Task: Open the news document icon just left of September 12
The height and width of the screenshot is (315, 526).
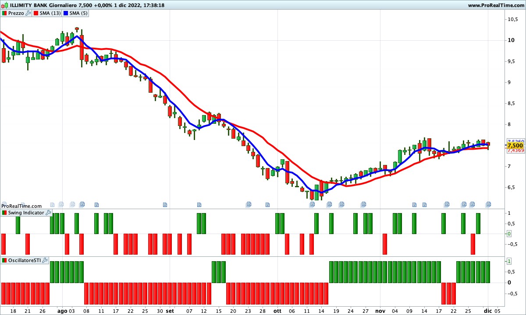Action: tap(199, 204)
